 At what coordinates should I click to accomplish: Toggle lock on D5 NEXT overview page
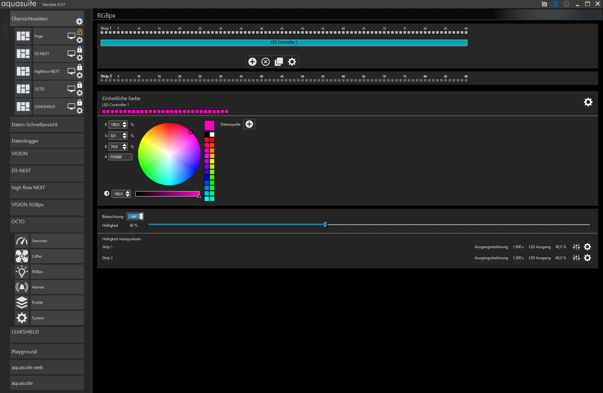coord(80,50)
